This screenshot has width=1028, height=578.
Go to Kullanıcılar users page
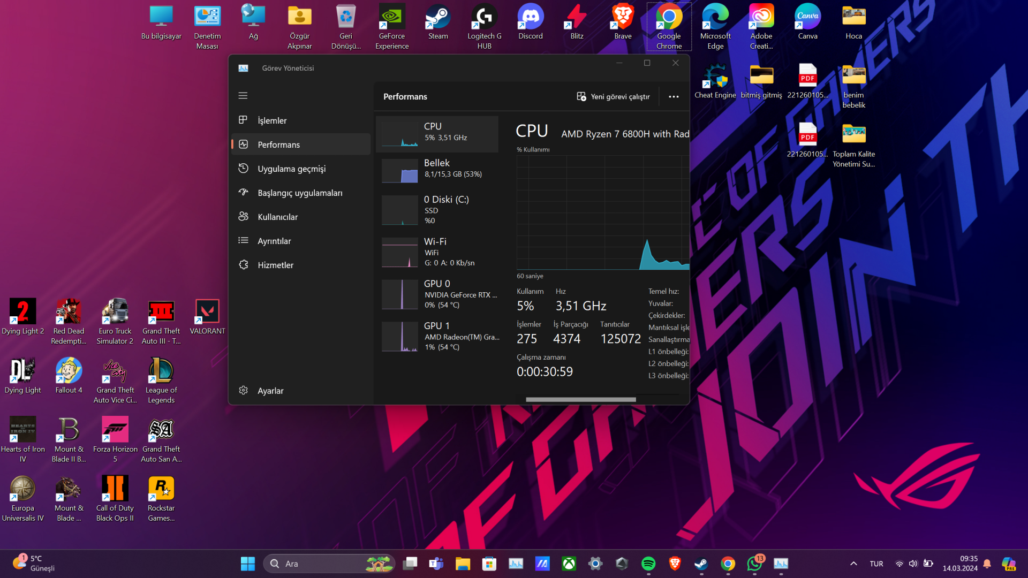coord(277,217)
